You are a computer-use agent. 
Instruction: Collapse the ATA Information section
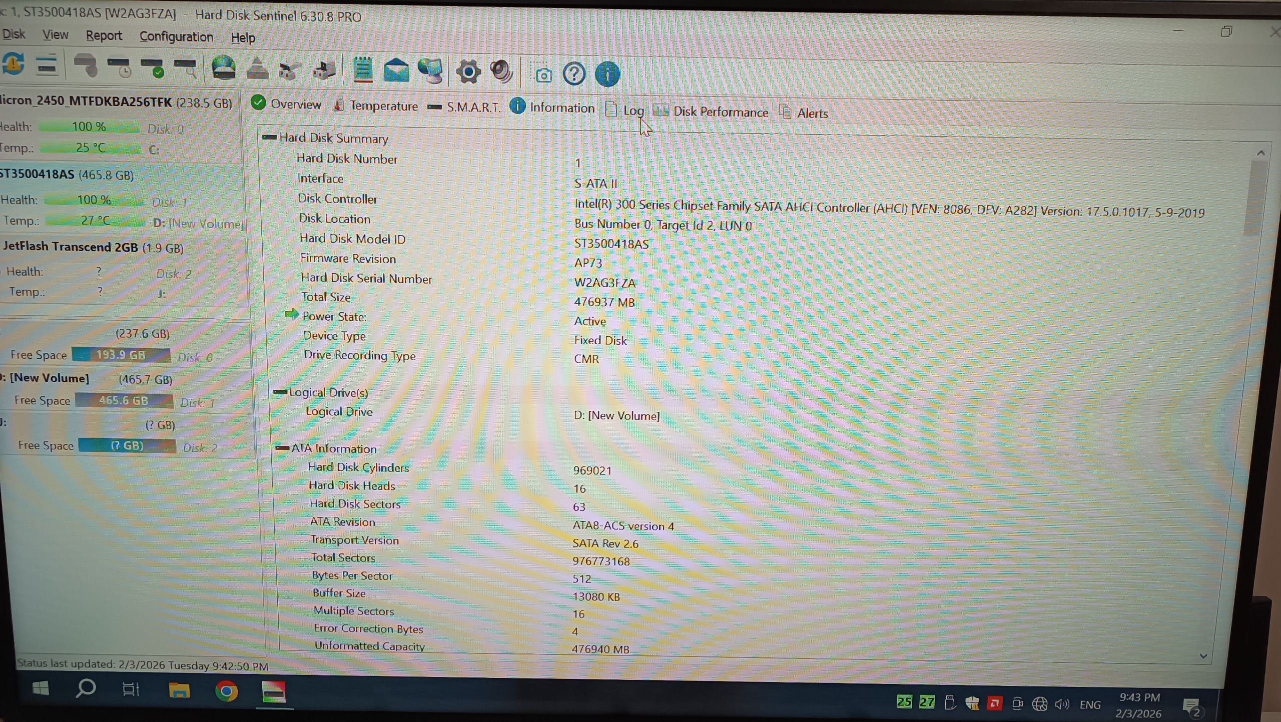[282, 448]
